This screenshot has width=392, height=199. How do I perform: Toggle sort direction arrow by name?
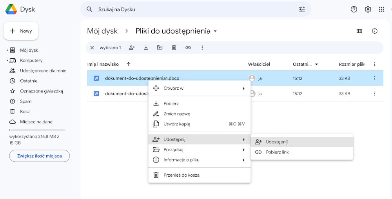(129, 64)
